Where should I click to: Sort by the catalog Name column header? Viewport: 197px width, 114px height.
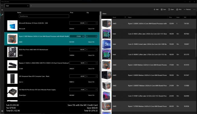(x=147, y=17)
